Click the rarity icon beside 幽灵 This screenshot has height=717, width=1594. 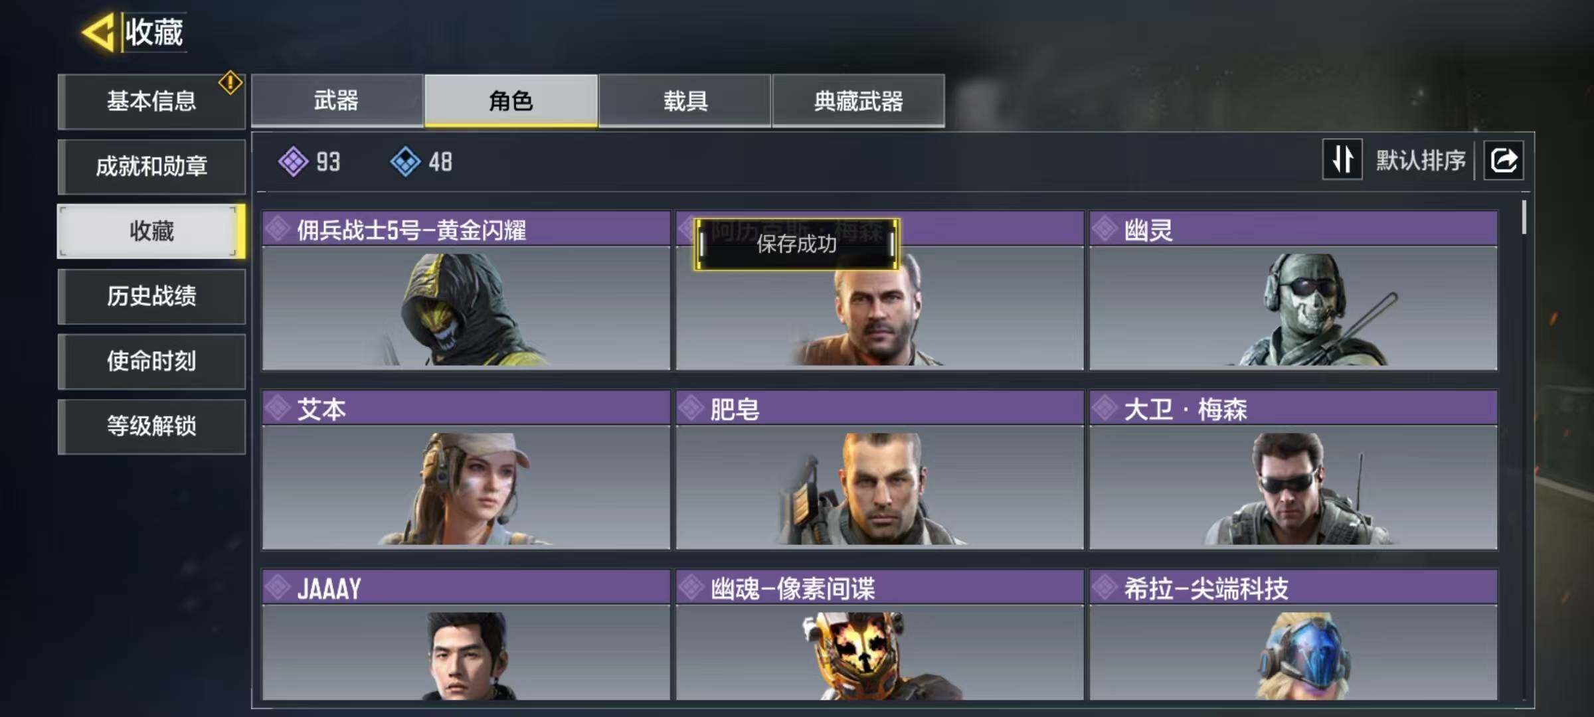click(x=1105, y=230)
